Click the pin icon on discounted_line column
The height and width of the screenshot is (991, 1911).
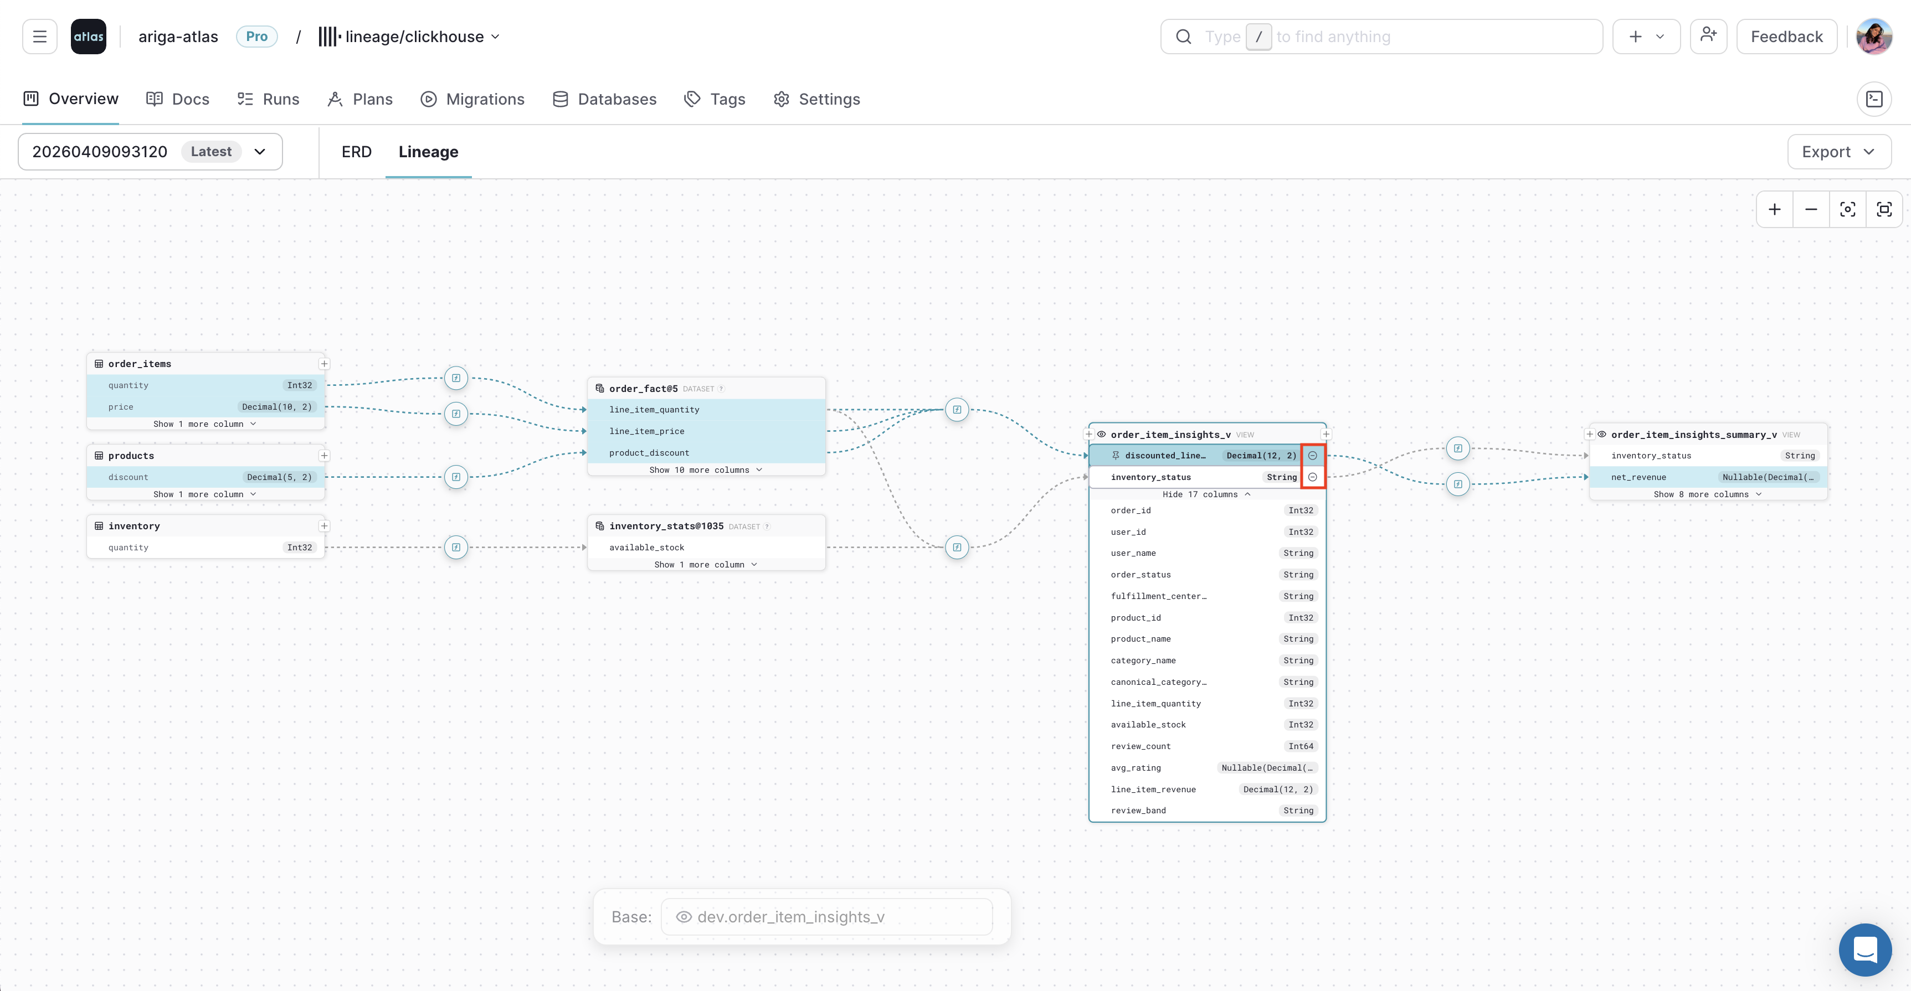[1116, 455]
